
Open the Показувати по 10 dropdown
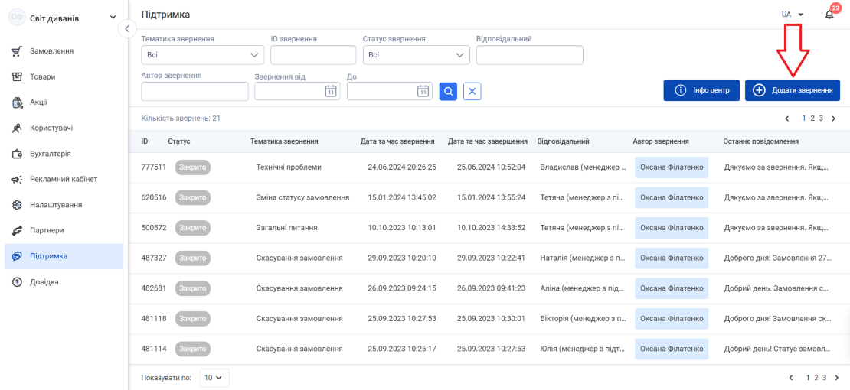point(214,378)
